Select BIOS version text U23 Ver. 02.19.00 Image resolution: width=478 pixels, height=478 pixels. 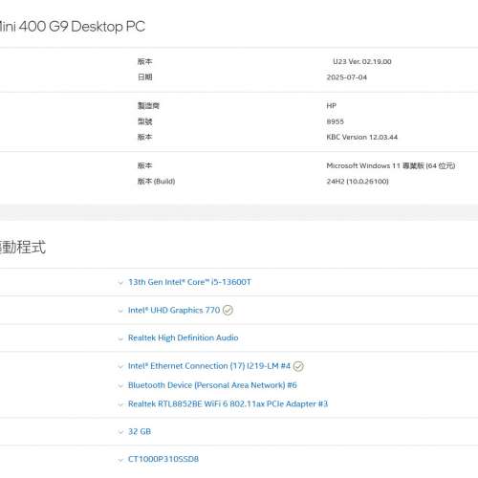click(362, 61)
